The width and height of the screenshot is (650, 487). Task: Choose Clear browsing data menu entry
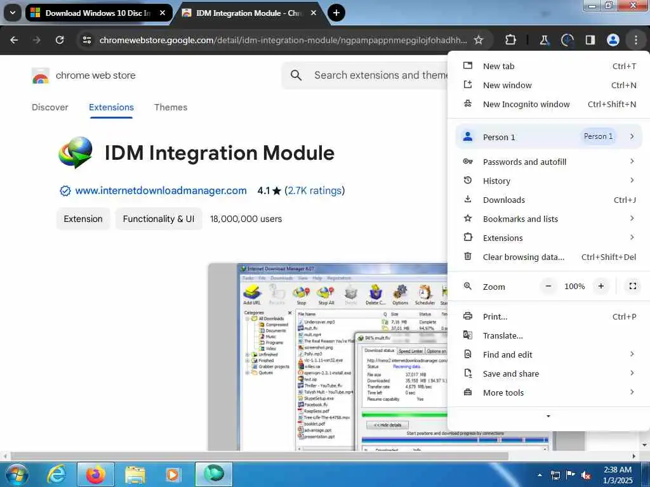point(549,257)
